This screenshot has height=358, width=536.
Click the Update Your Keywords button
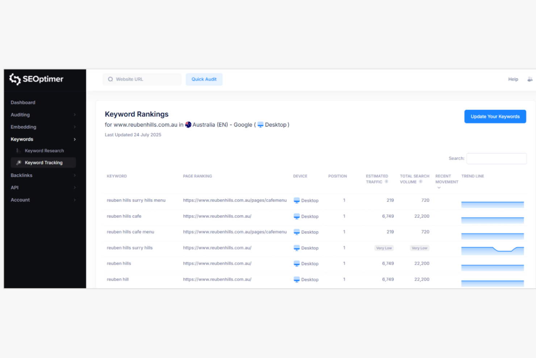[495, 116]
